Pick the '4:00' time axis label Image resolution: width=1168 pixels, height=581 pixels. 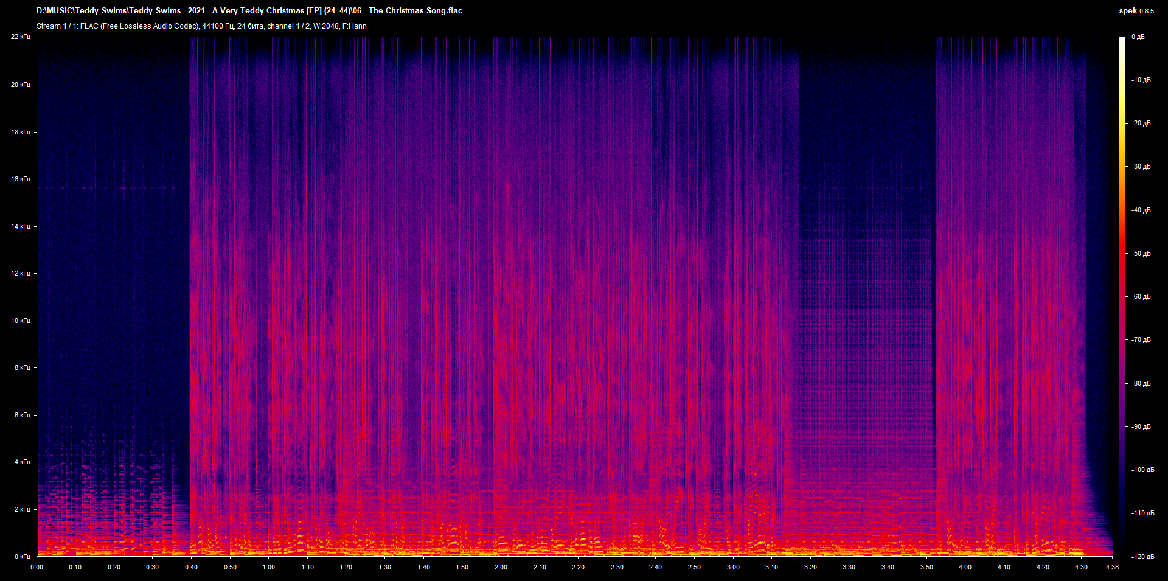coord(965,567)
